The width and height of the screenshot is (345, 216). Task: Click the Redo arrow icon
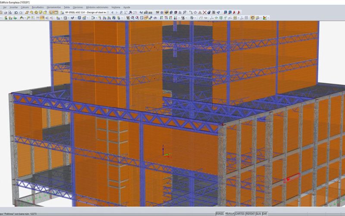tap(21, 13)
